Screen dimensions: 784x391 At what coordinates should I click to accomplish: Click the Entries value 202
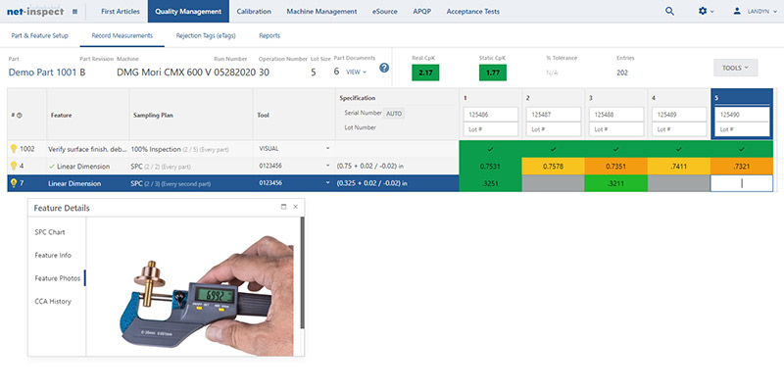coord(622,73)
